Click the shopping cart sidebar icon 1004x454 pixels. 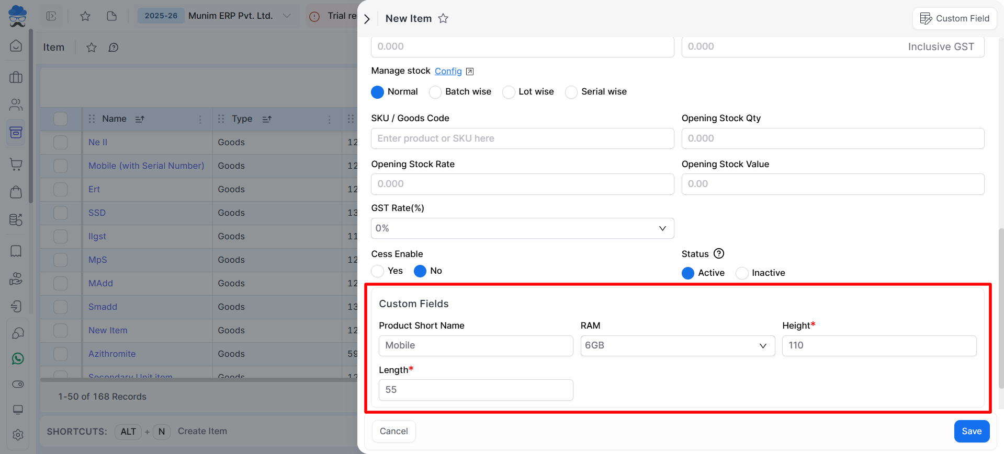pyautogui.click(x=16, y=165)
